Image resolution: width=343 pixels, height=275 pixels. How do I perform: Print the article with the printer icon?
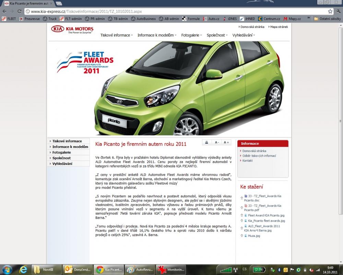[206, 142]
